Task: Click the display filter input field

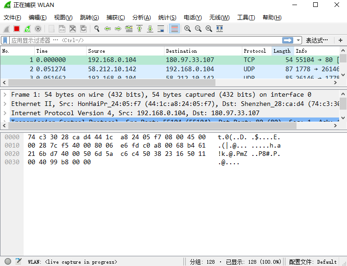Action: point(146,40)
